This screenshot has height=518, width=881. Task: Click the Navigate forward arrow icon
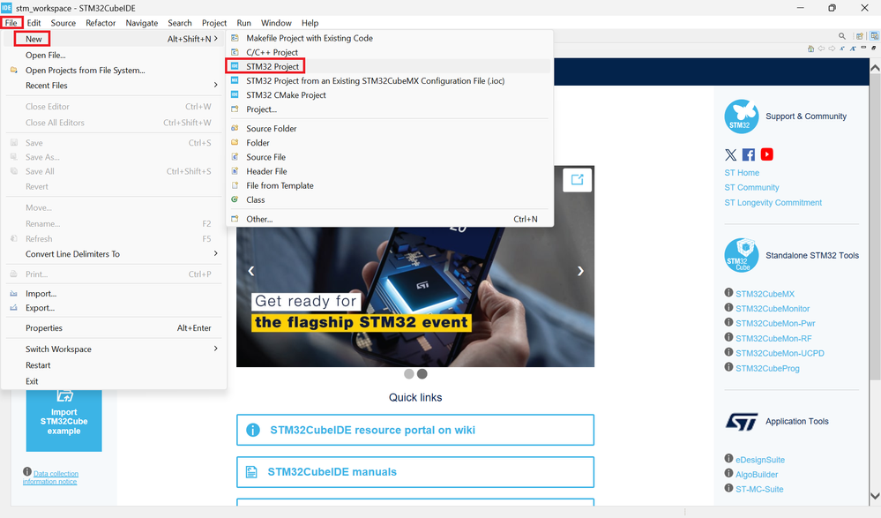pos(832,49)
